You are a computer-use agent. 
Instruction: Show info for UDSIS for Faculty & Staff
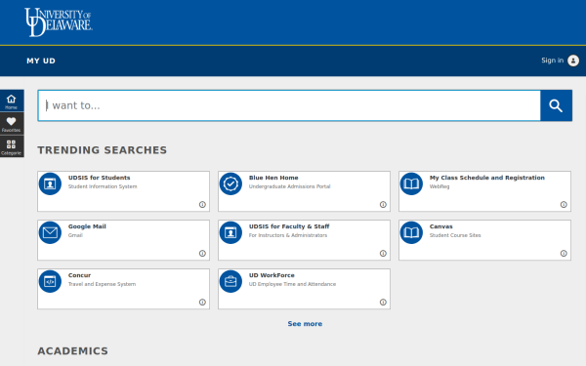[383, 254]
